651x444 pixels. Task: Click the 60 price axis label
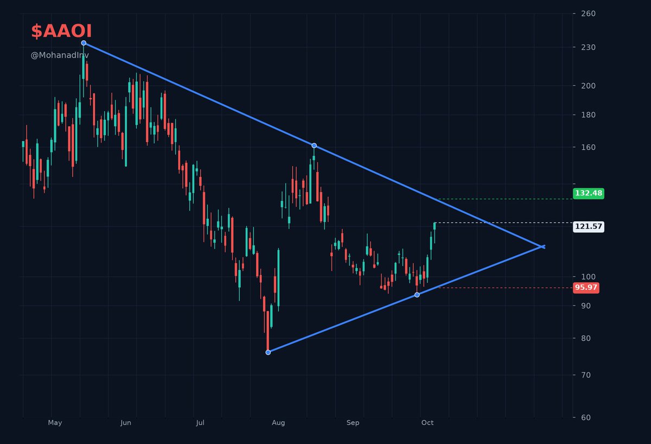(x=586, y=418)
